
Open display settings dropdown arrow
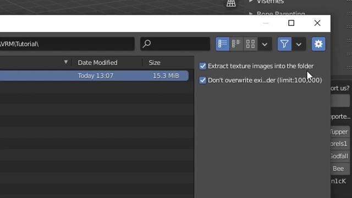point(265,44)
